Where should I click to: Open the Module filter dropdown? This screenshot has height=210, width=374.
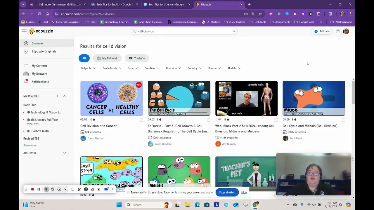[234, 68]
